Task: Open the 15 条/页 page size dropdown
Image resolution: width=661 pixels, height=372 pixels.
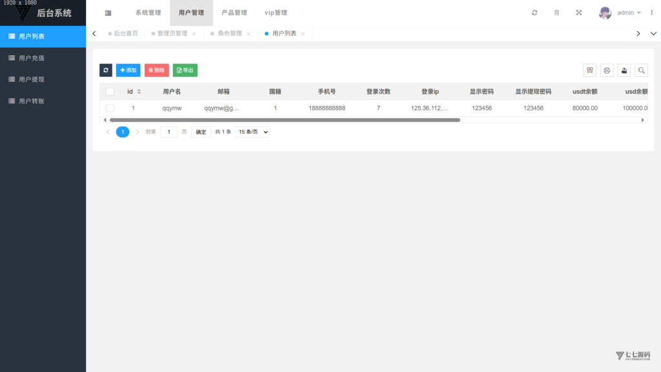Action: click(x=252, y=132)
